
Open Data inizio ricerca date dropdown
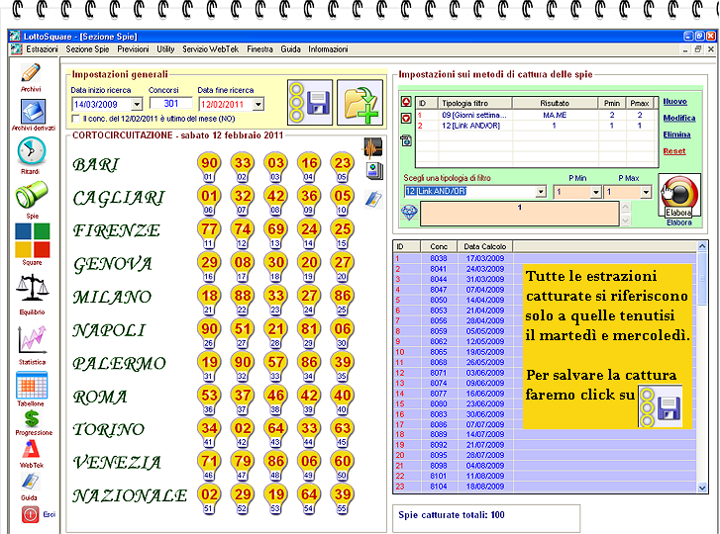tap(137, 105)
